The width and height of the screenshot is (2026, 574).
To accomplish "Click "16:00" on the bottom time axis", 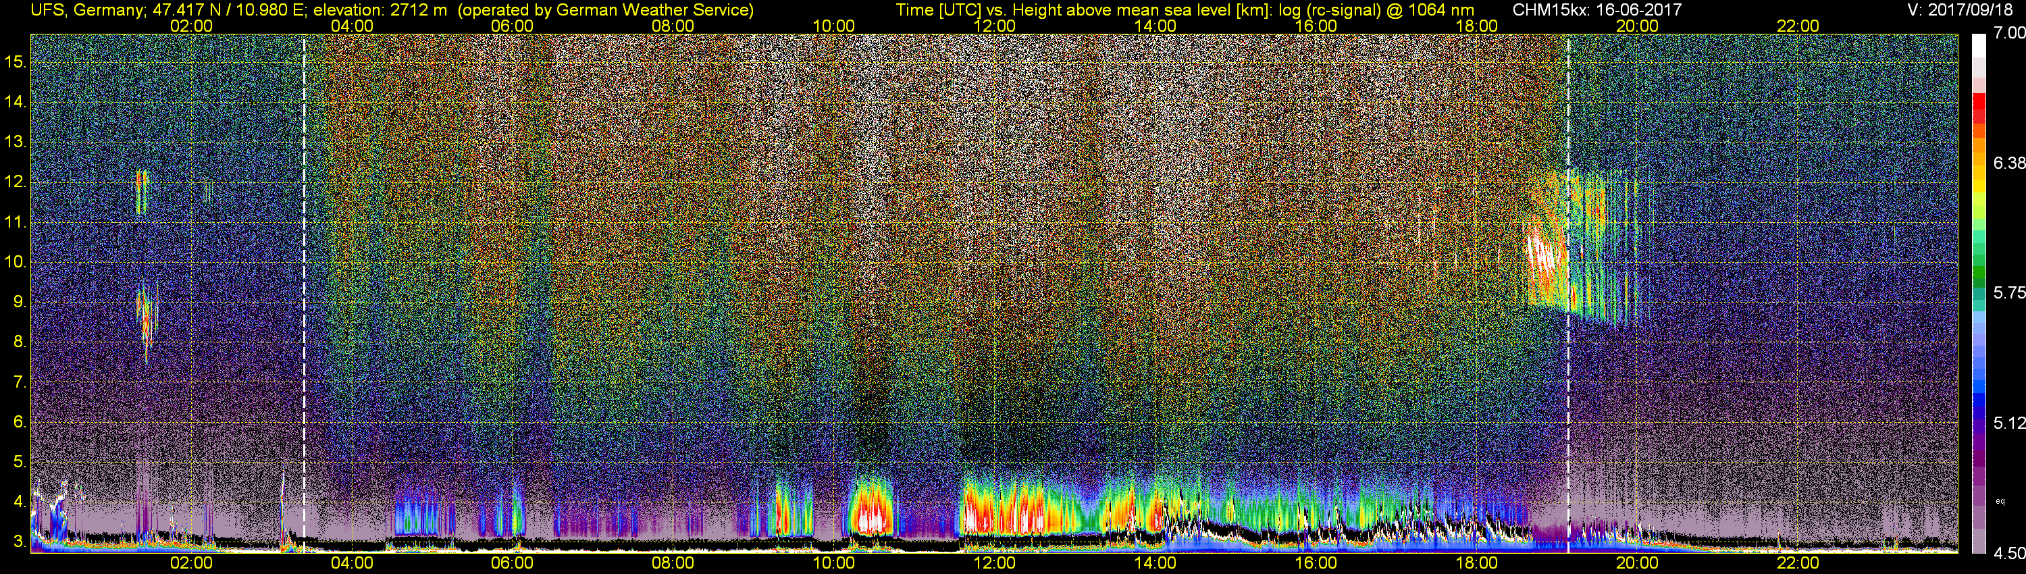I will point(1317,563).
